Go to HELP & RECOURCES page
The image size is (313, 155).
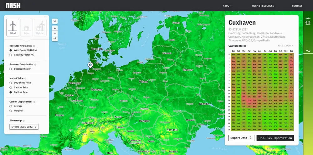click(263, 6)
